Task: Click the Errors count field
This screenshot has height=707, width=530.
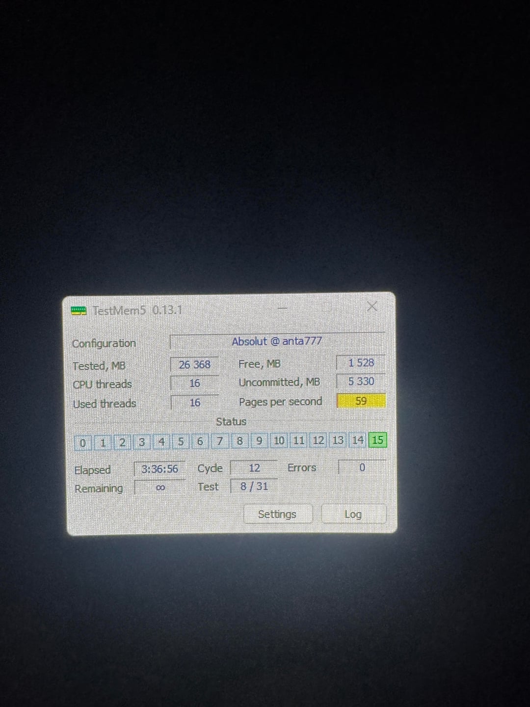Action: pos(362,467)
